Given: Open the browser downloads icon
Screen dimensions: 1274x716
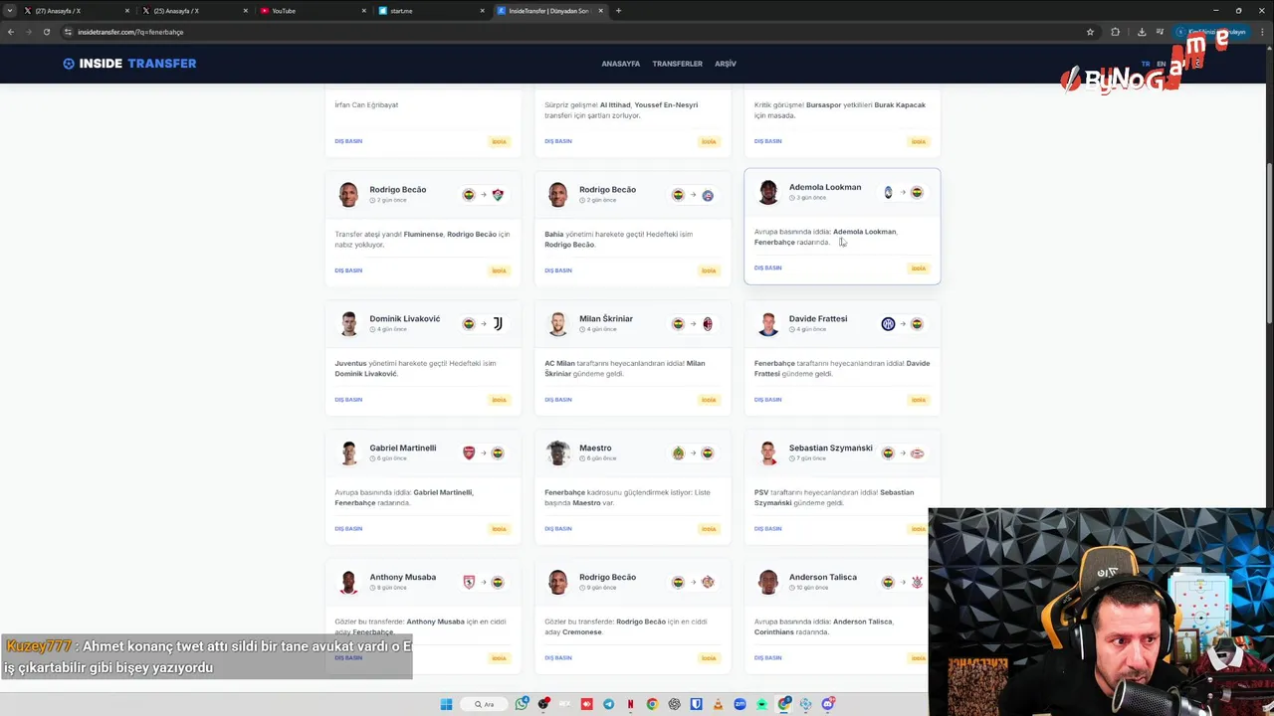Looking at the screenshot, I should click(1142, 32).
